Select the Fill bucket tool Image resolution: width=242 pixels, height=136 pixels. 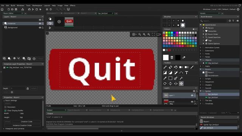tap(176, 67)
